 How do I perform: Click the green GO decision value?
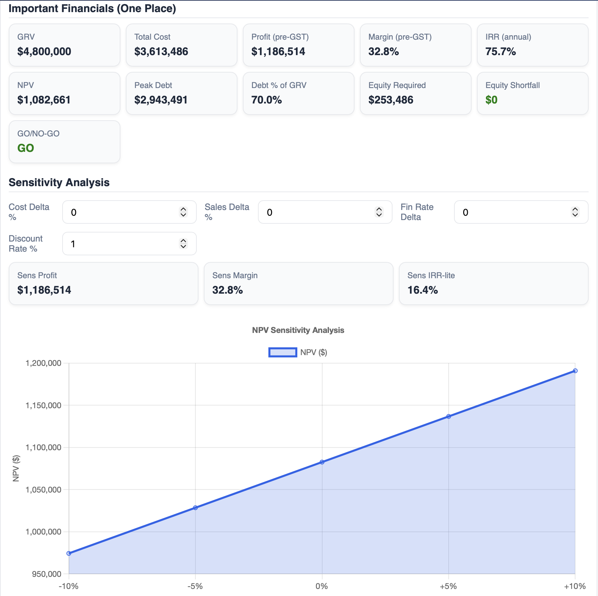coord(26,148)
